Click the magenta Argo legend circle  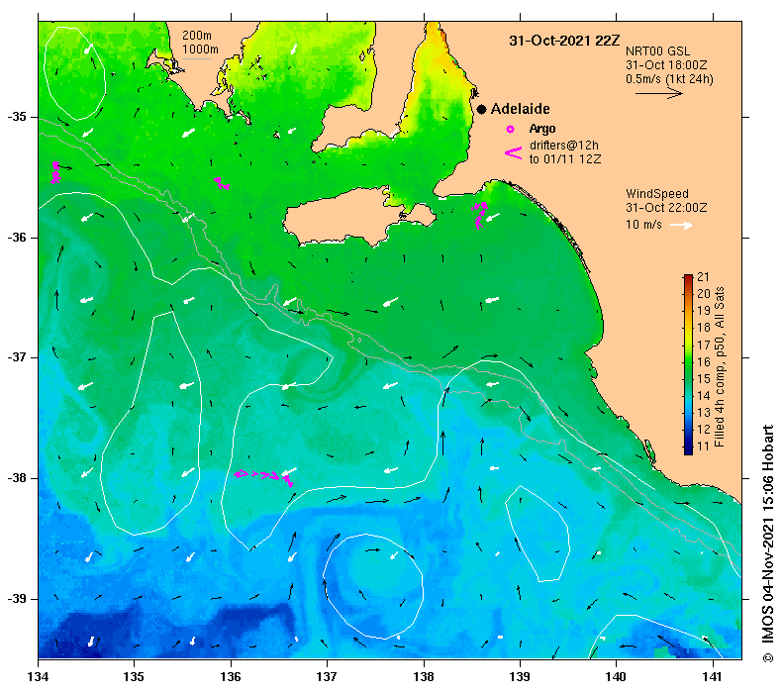coord(510,130)
